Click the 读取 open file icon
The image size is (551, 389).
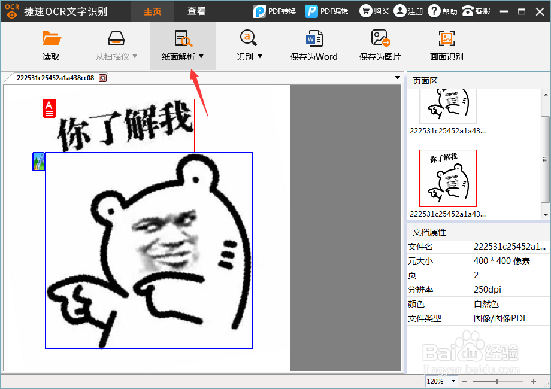(51, 45)
